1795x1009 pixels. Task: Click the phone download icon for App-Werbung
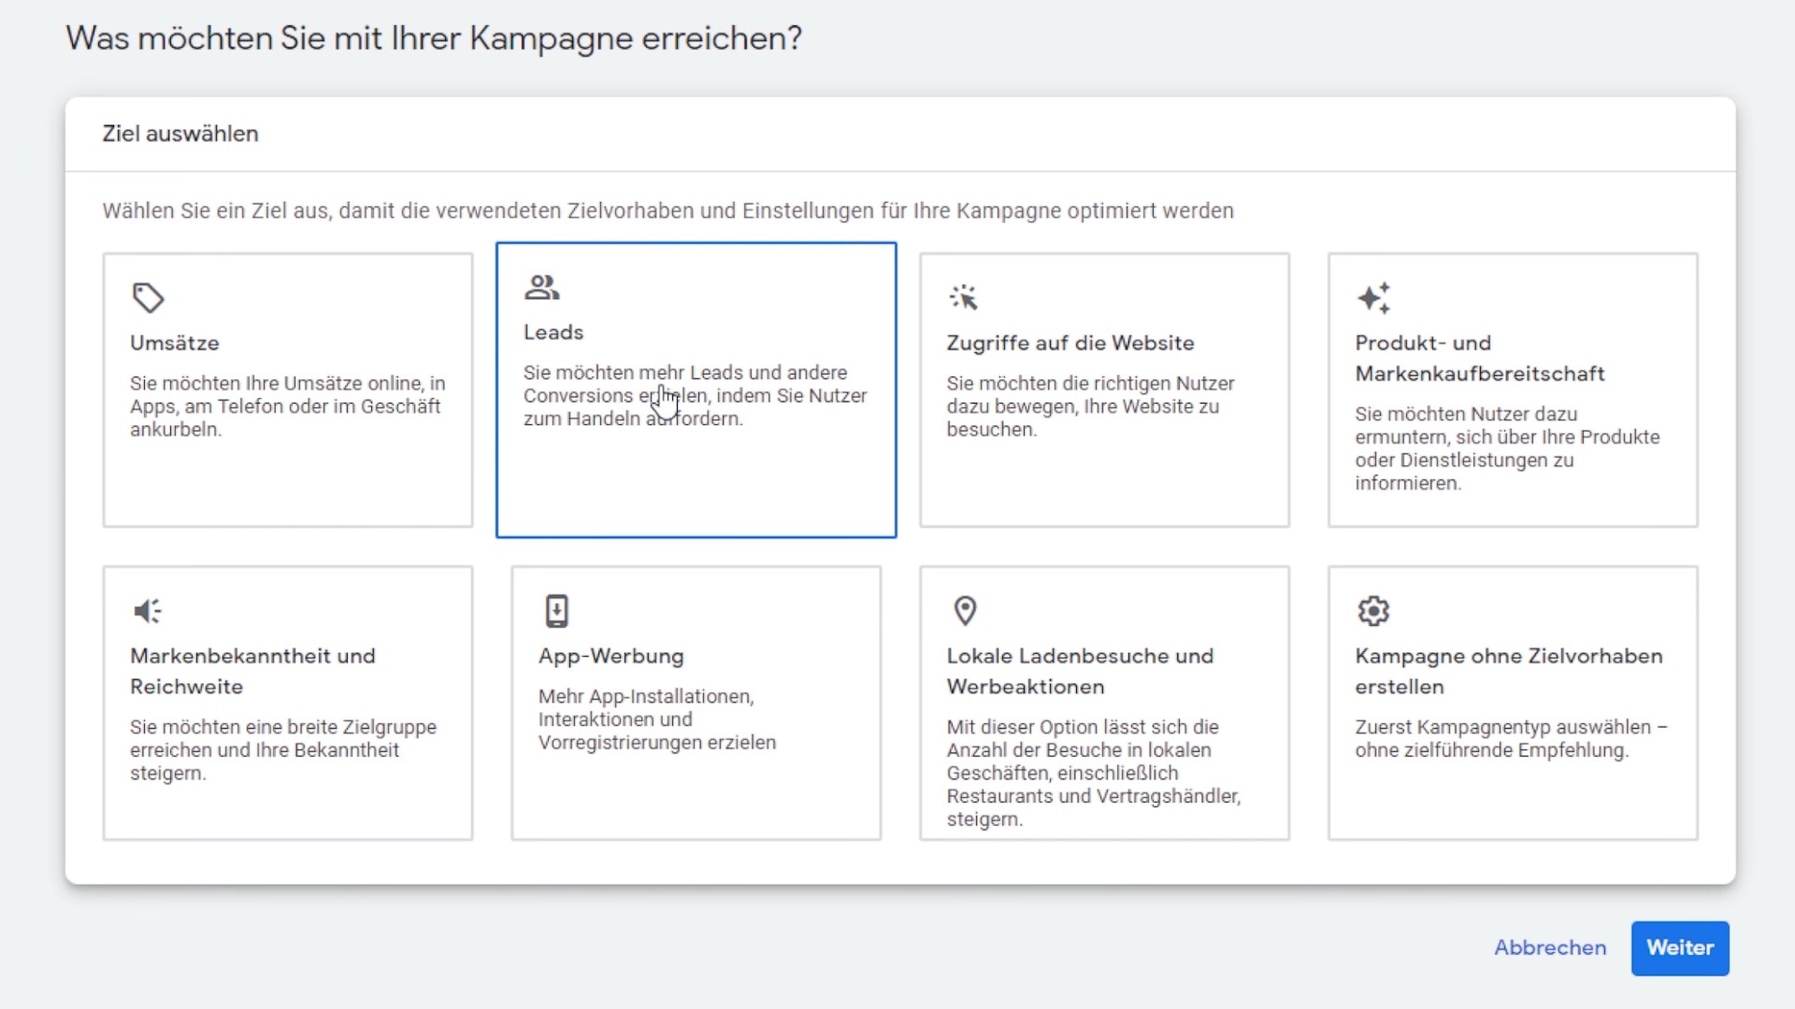pyautogui.click(x=556, y=611)
